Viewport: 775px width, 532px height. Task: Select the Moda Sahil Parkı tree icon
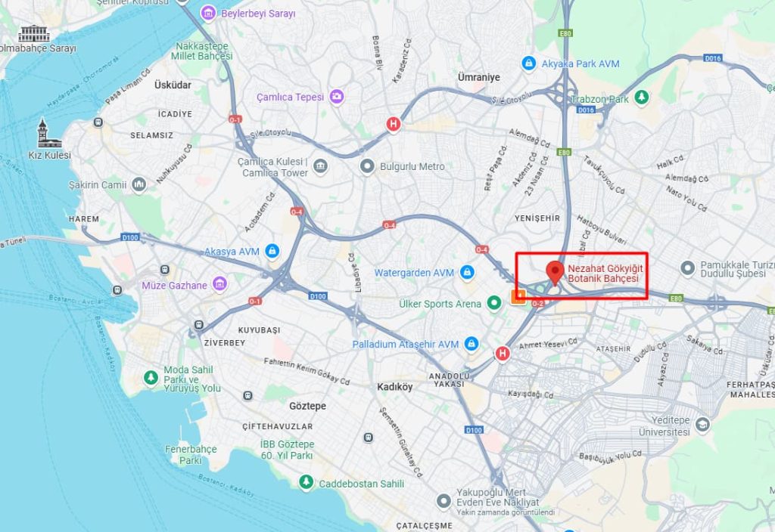coord(151,378)
